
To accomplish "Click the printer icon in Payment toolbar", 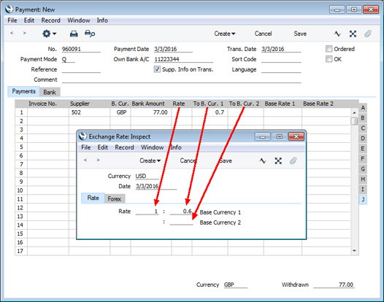I will click(74, 34).
